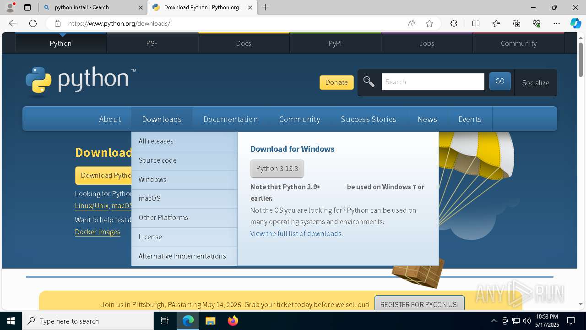Select the Docs top navigation tab
586x330 pixels.
tap(244, 43)
